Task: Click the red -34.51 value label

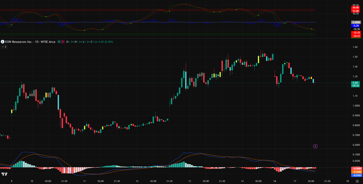Action: [356, 36]
